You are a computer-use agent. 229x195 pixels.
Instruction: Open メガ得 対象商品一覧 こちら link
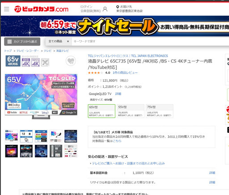(117, 141)
